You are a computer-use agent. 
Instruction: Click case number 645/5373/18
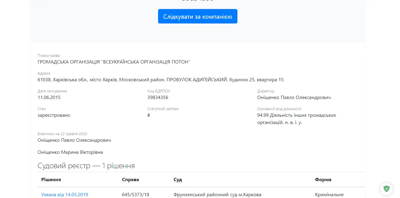(x=135, y=195)
